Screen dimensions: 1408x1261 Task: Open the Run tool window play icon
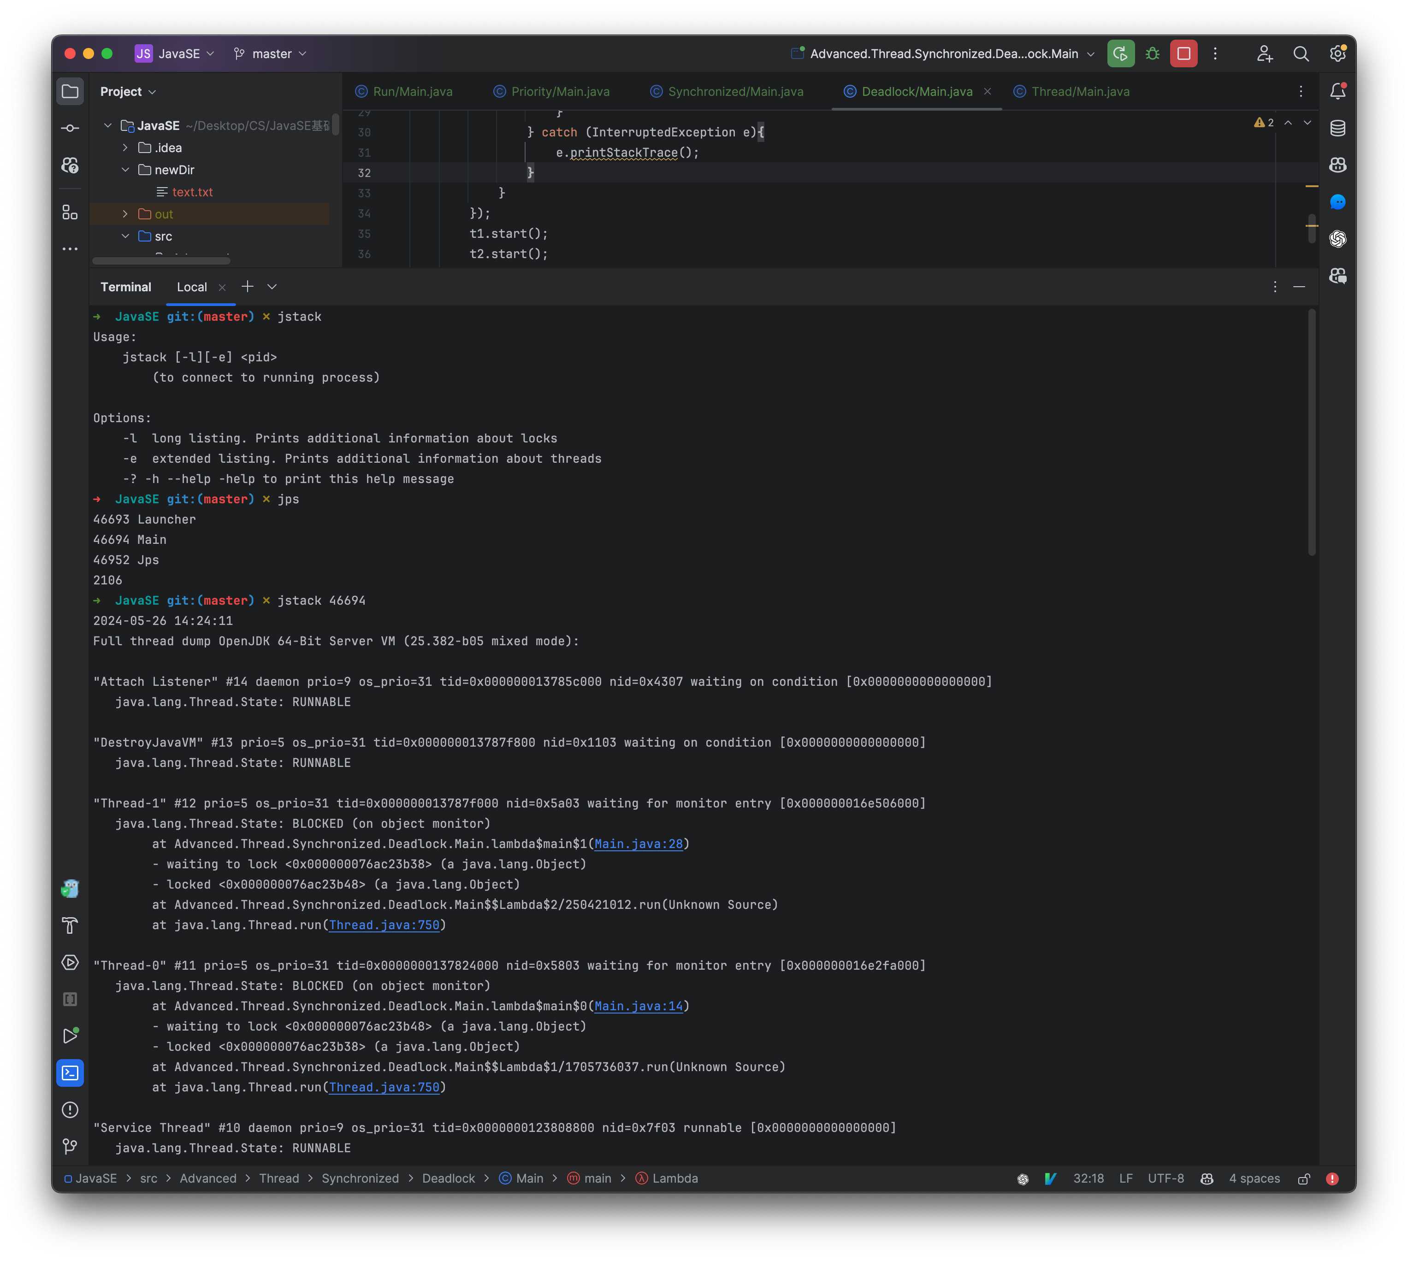click(70, 1036)
